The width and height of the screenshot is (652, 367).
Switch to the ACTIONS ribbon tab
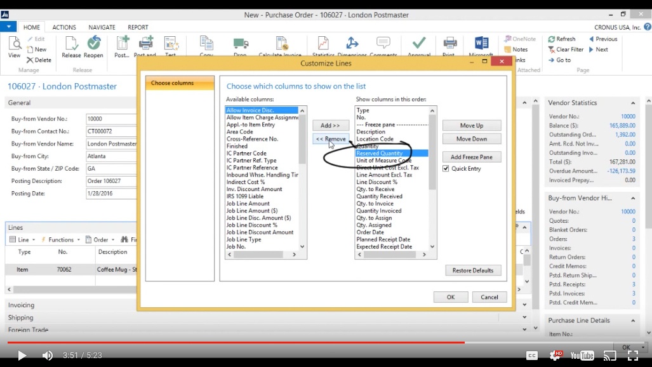click(64, 27)
